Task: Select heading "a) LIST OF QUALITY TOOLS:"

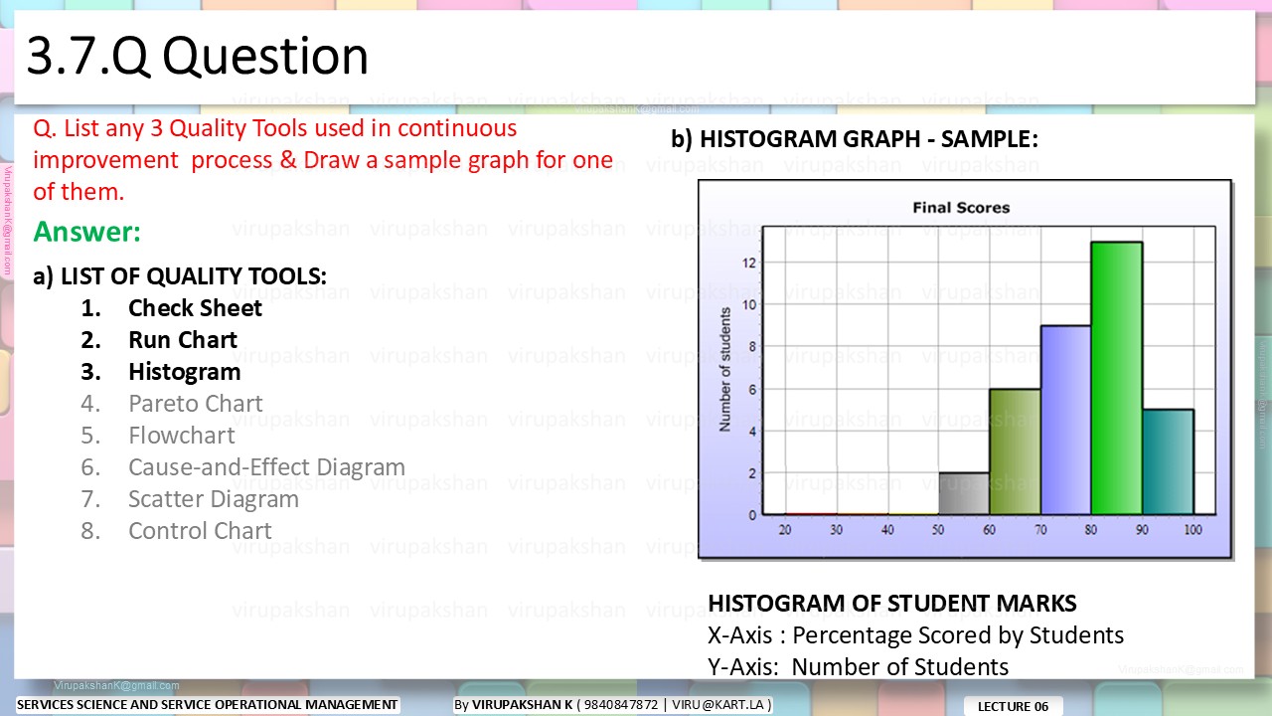Action: (x=180, y=275)
